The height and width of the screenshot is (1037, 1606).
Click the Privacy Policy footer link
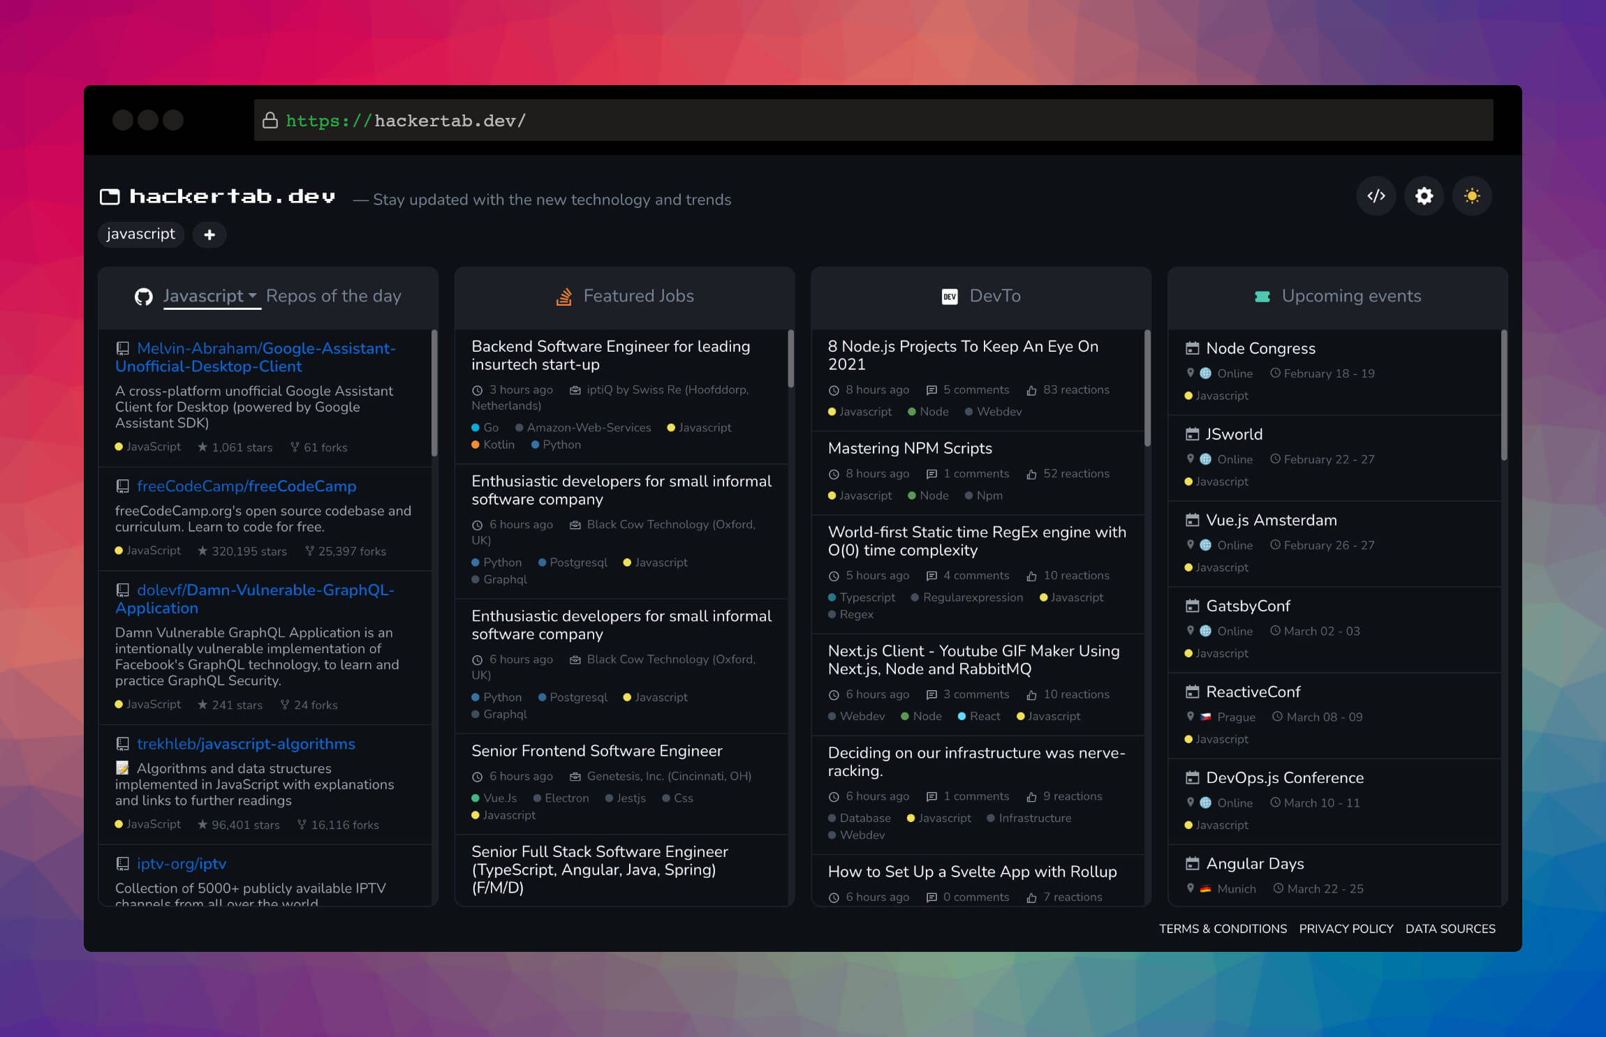point(1346,929)
